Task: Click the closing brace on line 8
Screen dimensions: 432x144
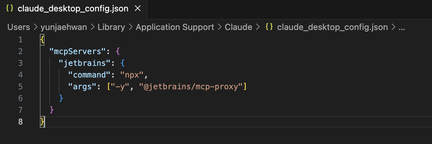Action: 42,122
